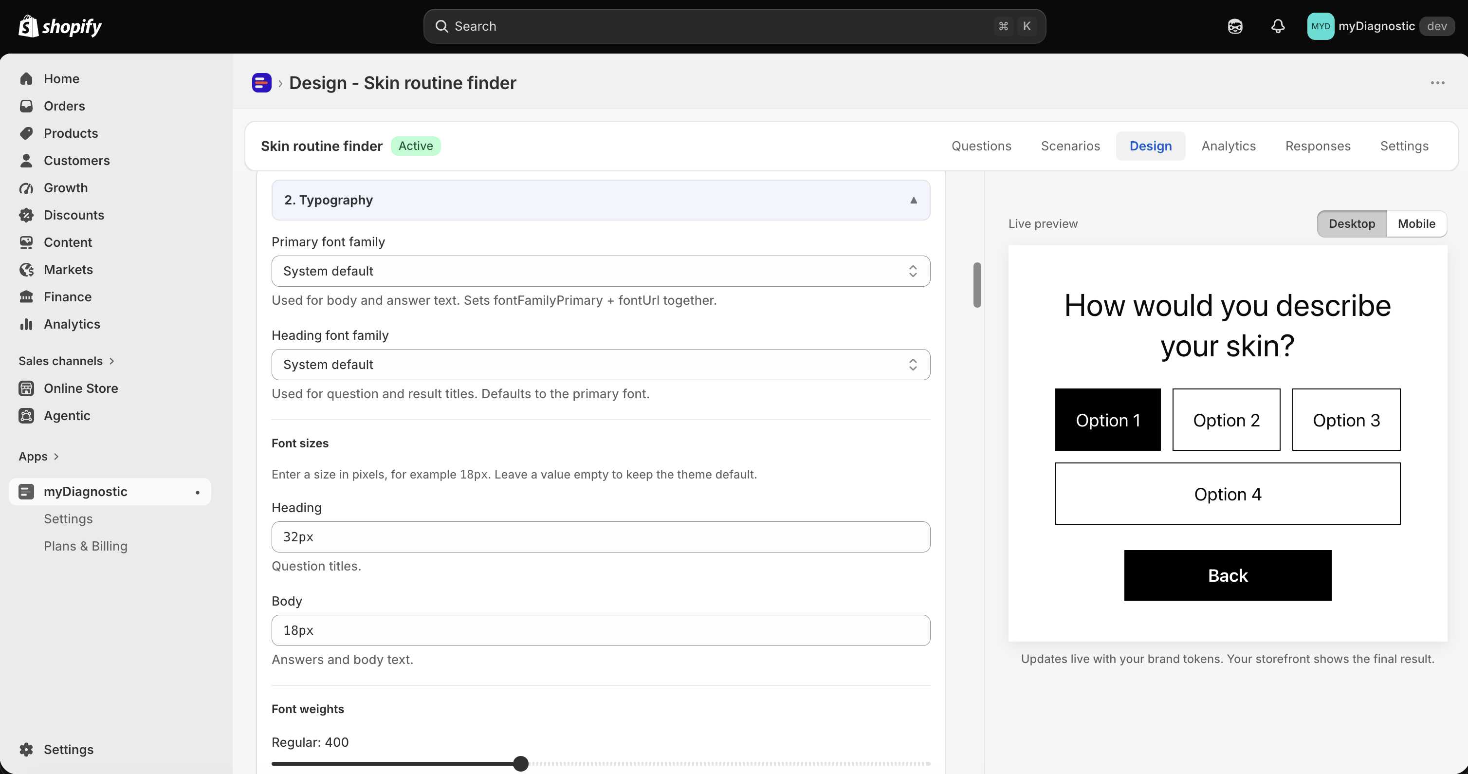Click the Back button in preview
Viewport: 1468px width, 774px height.
1228,575
